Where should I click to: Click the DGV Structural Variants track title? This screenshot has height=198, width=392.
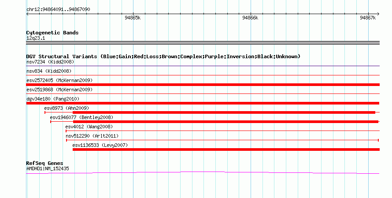pyautogui.click(x=163, y=56)
